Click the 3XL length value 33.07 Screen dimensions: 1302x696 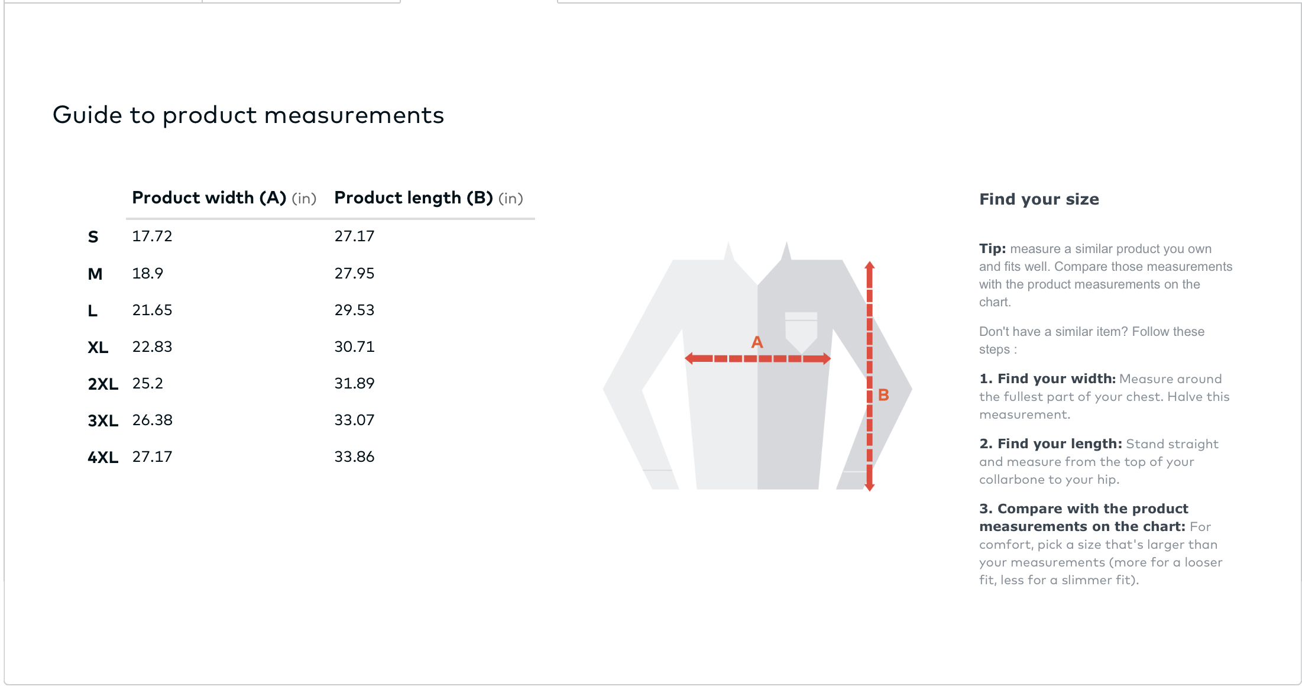[x=354, y=420]
